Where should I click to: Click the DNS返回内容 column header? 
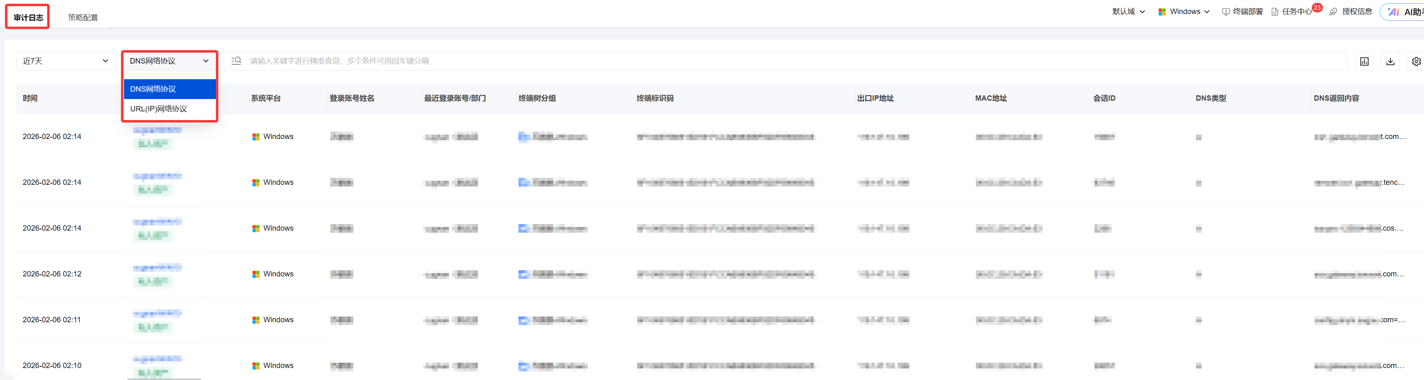tap(1336, 98)
